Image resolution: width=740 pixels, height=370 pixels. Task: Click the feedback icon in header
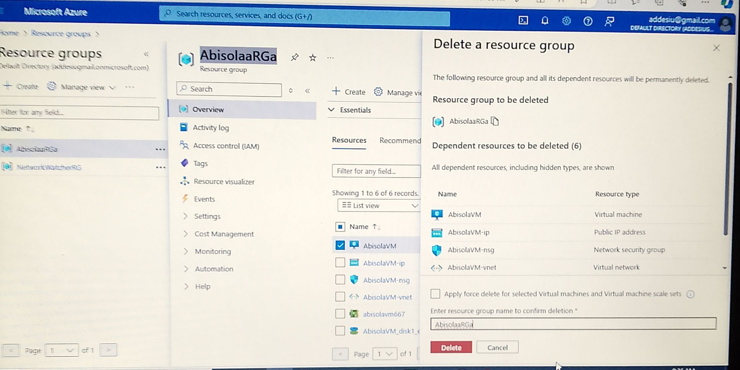click(x=609, y=22)
